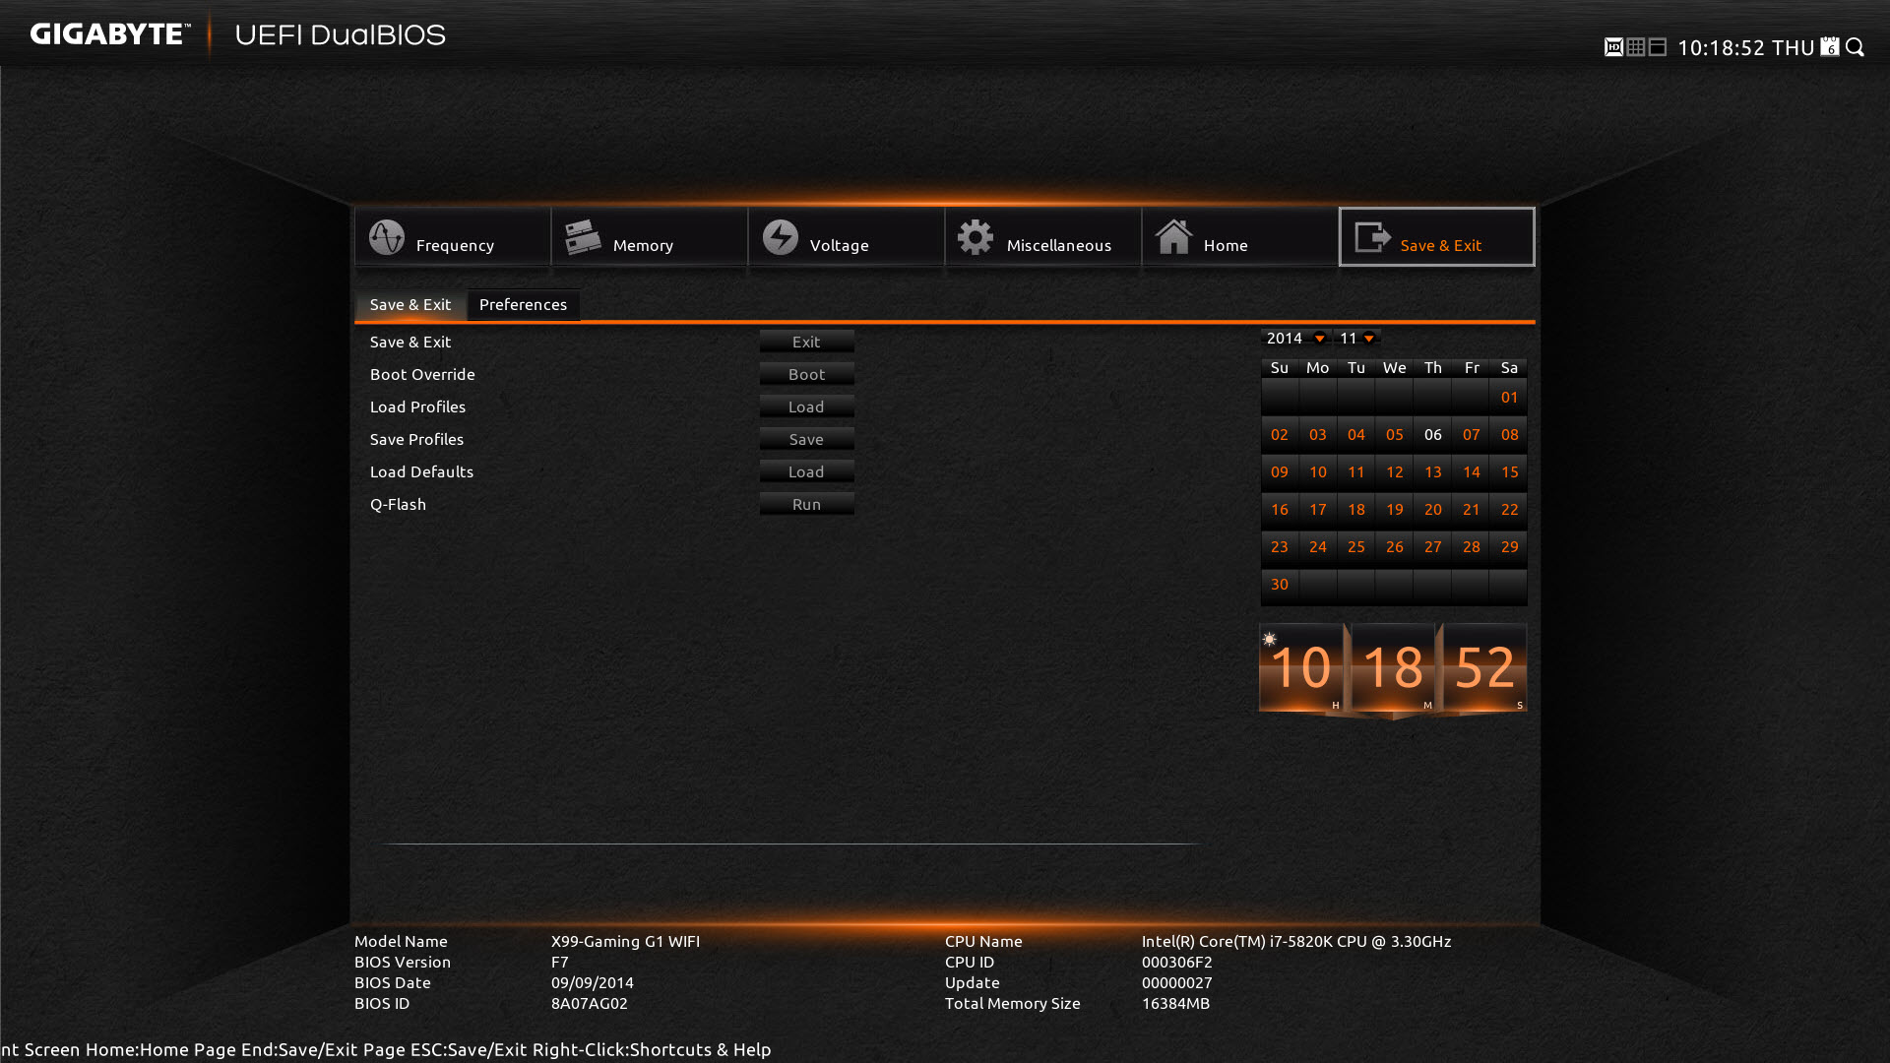Open the Miscellaneous tab

click(x=1043, y=236)
